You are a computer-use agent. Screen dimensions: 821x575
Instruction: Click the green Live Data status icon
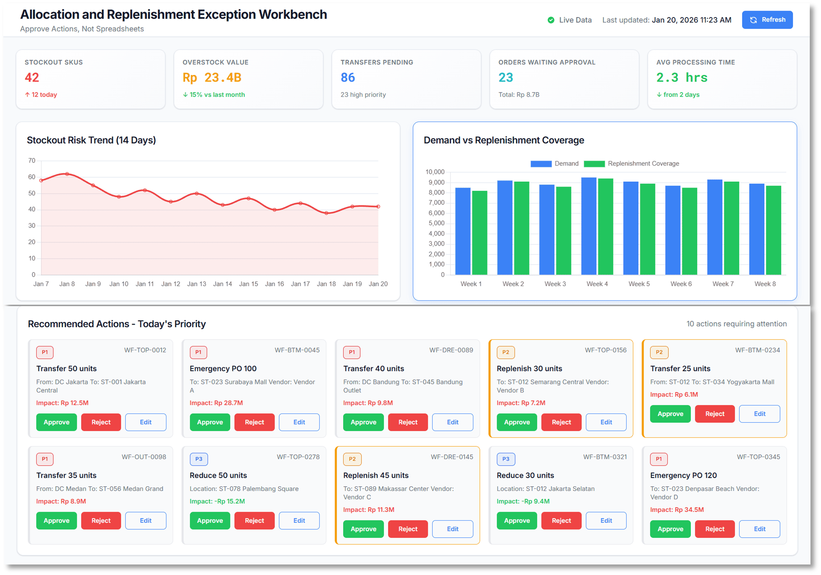551,20
